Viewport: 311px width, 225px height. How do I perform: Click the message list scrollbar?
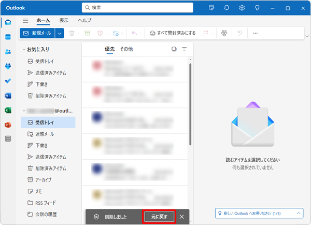[x=190, y=104]
